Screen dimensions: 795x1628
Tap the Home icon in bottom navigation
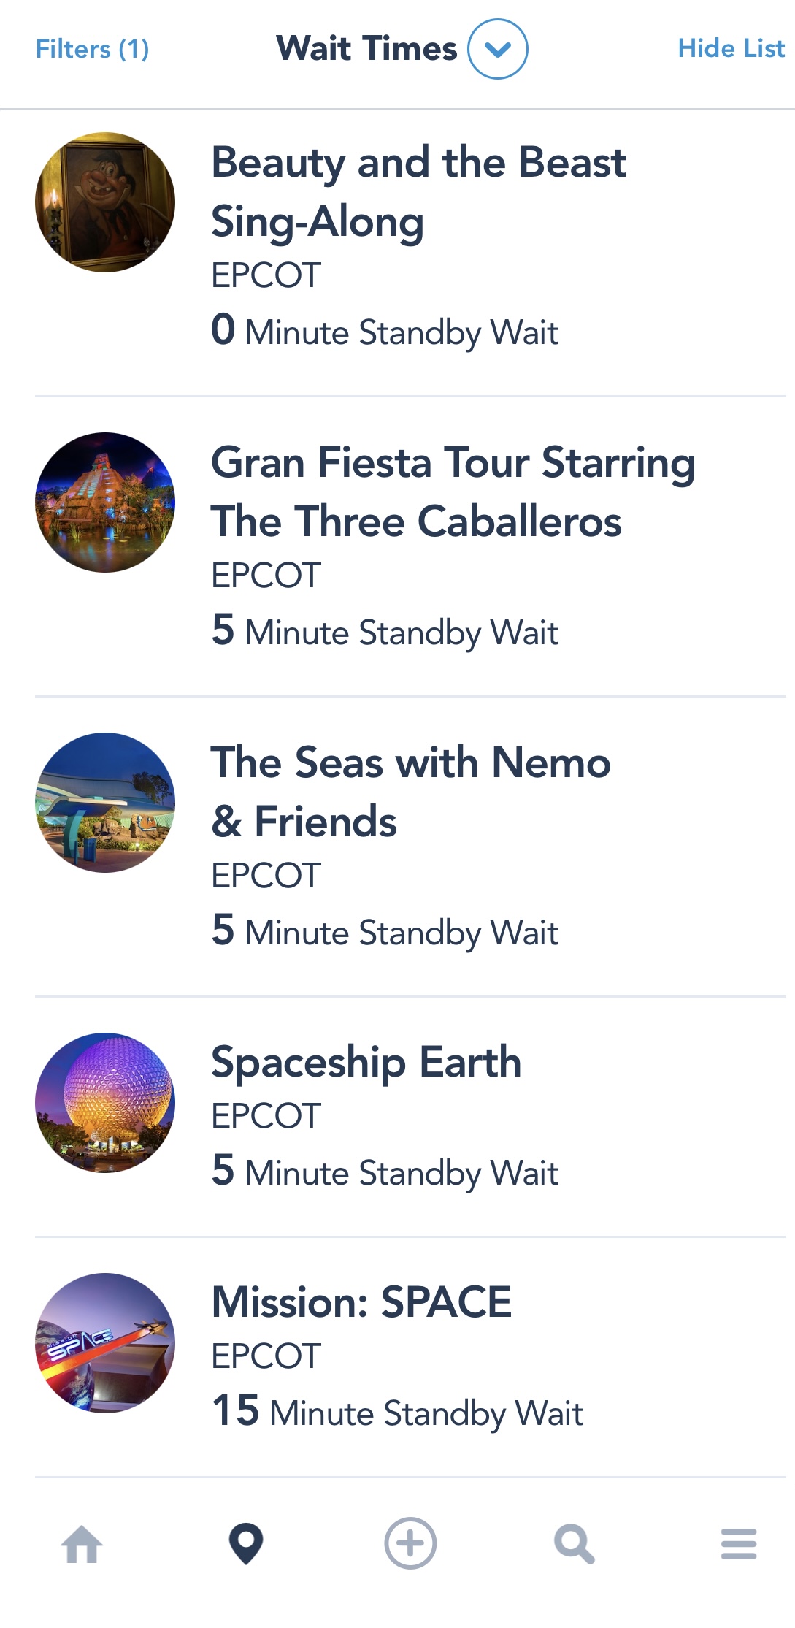82,1544
